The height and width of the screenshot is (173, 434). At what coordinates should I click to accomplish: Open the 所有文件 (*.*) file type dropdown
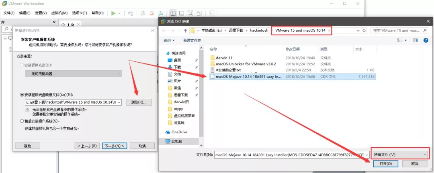click(x=400, y=155)
